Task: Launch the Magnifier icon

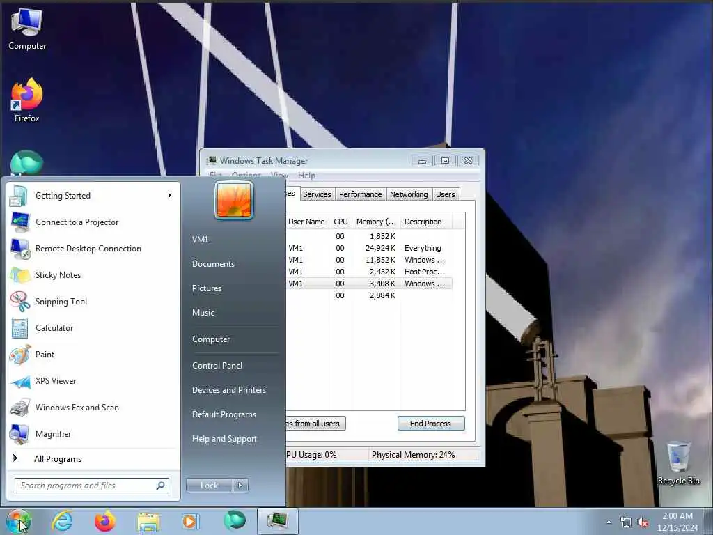Action: coord(20,434)
